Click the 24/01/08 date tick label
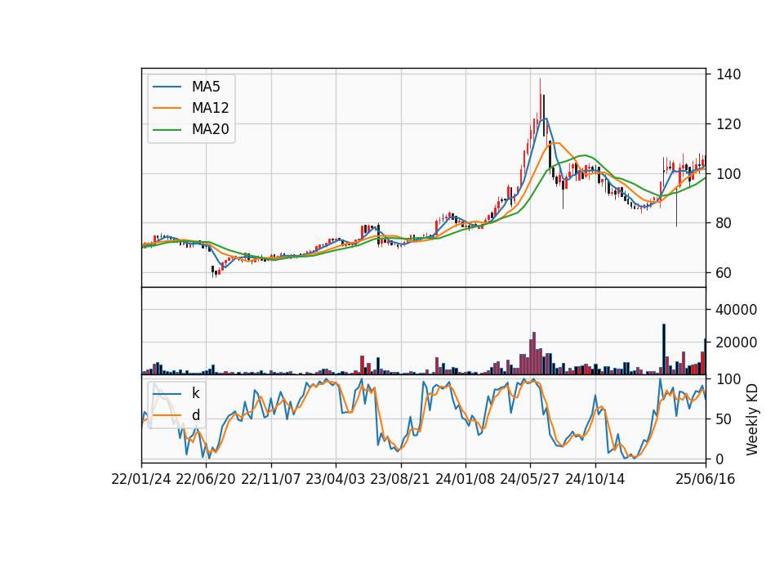 465,480
